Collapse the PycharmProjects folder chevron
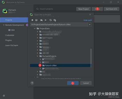122x99 pixels. [x=38, y=56]
